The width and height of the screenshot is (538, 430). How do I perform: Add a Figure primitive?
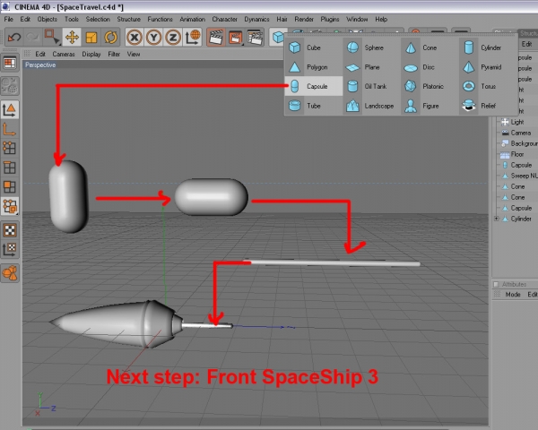(430, 106)
